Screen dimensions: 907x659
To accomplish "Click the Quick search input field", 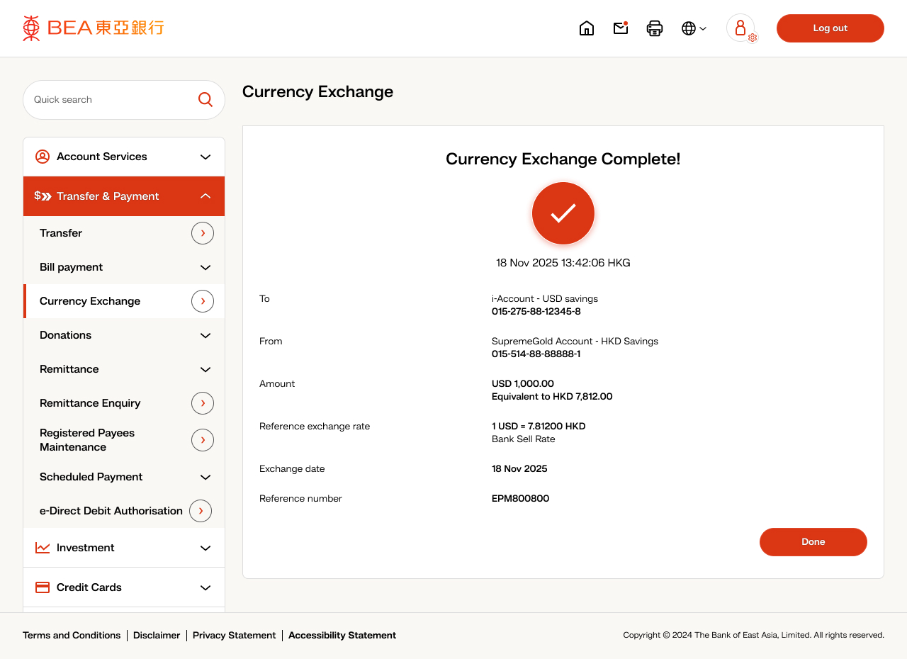I will (x=110, y=100).
